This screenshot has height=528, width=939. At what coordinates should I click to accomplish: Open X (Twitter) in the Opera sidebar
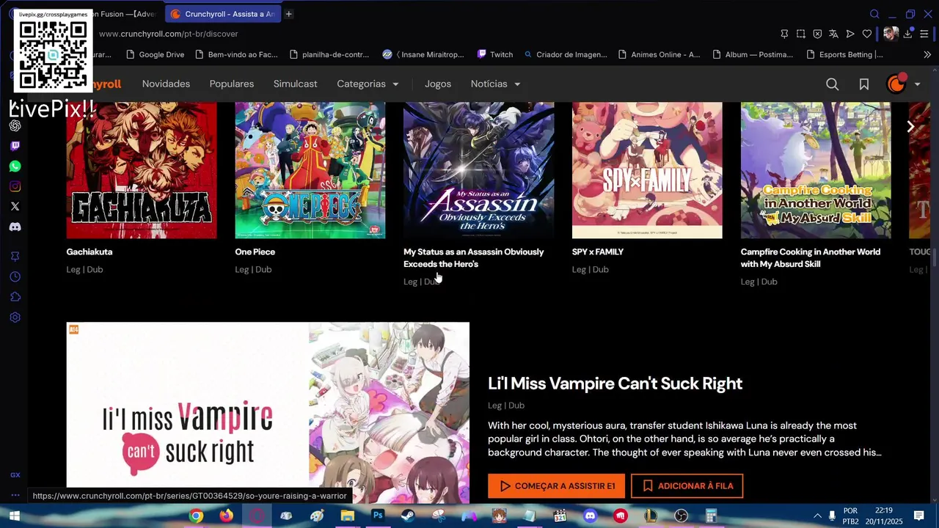15,207
